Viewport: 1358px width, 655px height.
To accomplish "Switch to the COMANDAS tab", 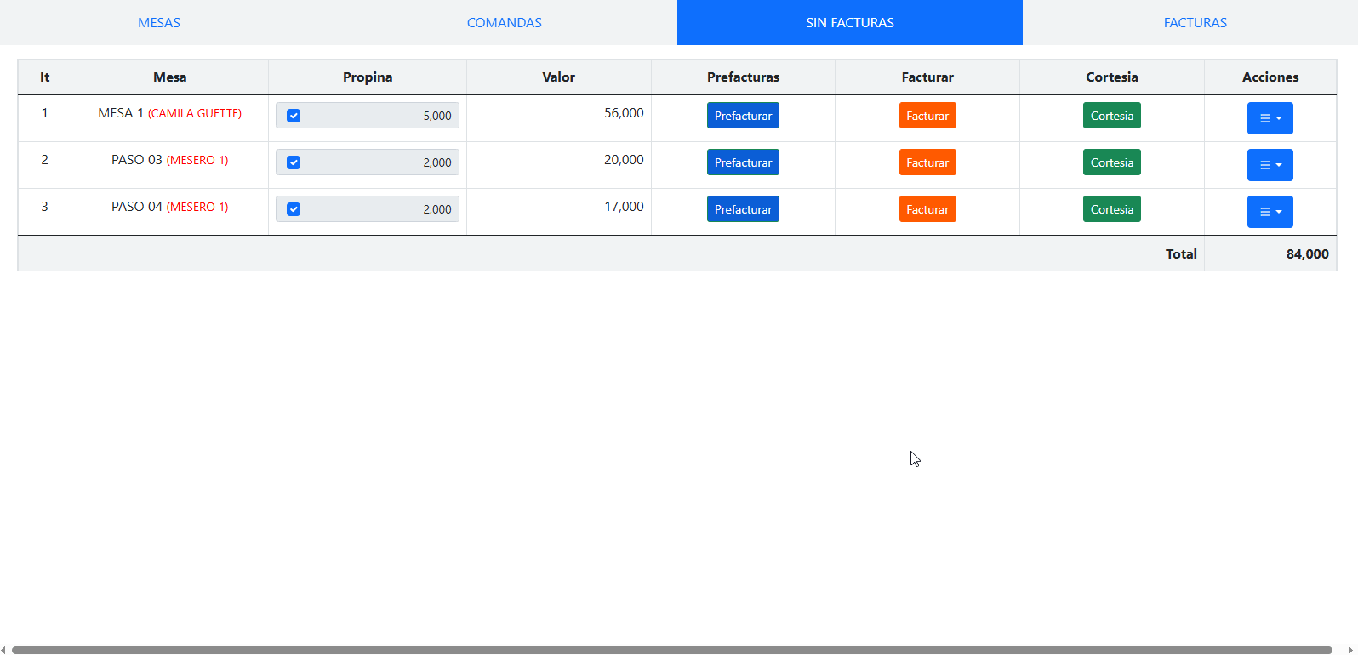I will tap(504, 23).
